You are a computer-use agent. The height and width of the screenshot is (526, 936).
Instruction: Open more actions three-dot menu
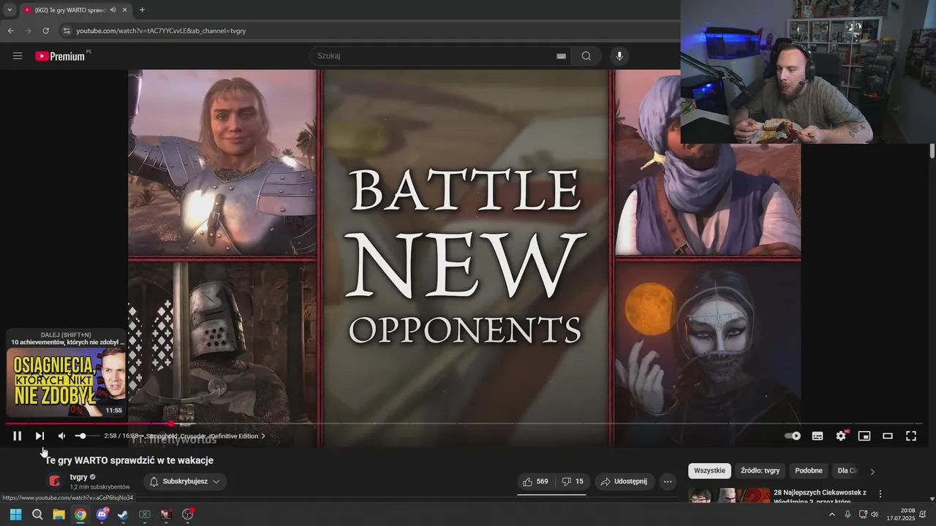tap(668, 481)
